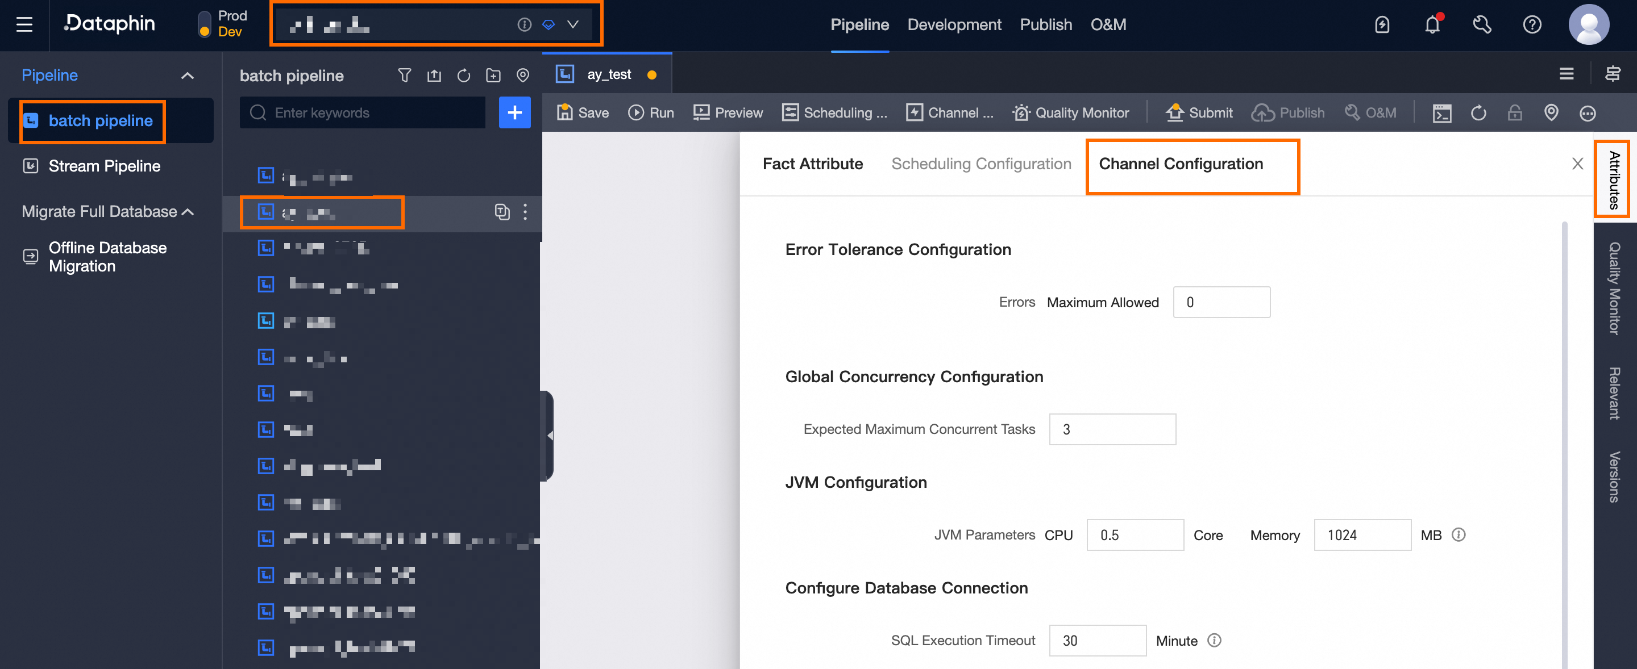Toggle the Prod/Dev environment switch
Screen dimensions: 1637x669
[x=205, y=24]
